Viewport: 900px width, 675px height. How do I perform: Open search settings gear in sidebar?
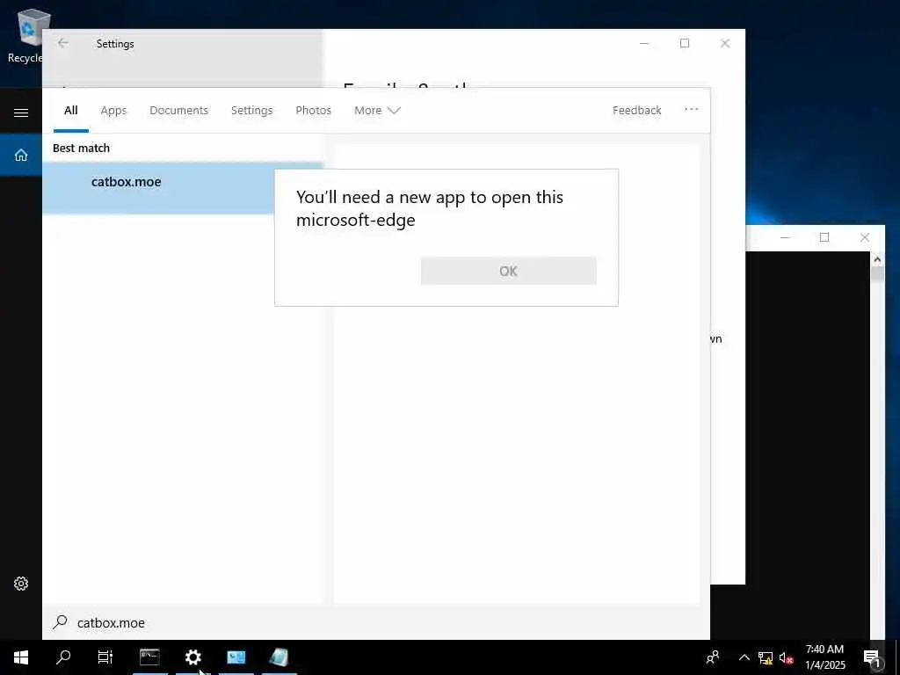[21, 584]
